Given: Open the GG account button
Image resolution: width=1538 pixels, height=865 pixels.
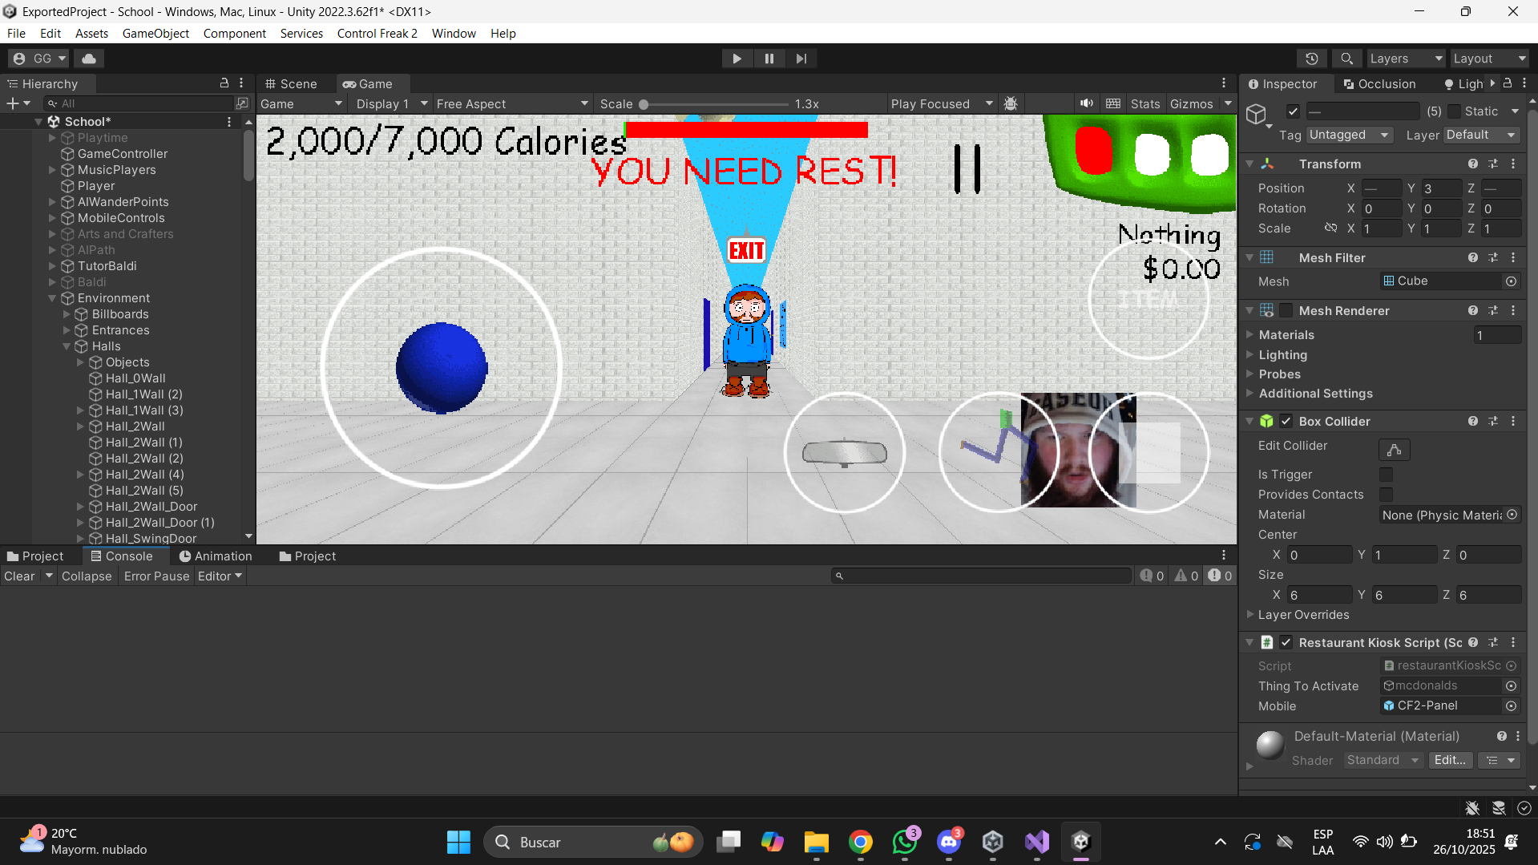Looking at the screenshot, I should point(39,59).
